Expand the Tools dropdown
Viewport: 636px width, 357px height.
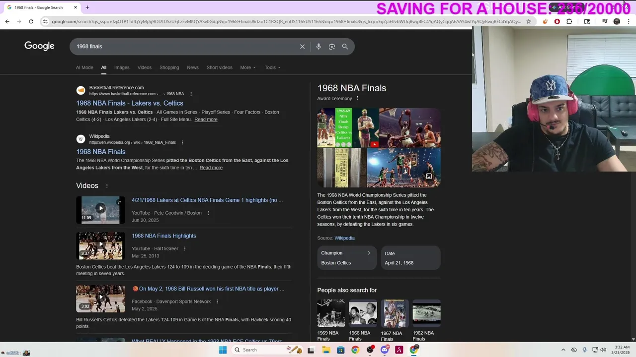[x=272, y=67]
